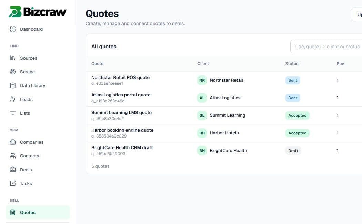Click the Sent badge for Northstar Retail
The height and width of the screenshot is (224, 362).
[x=292, y=80]
